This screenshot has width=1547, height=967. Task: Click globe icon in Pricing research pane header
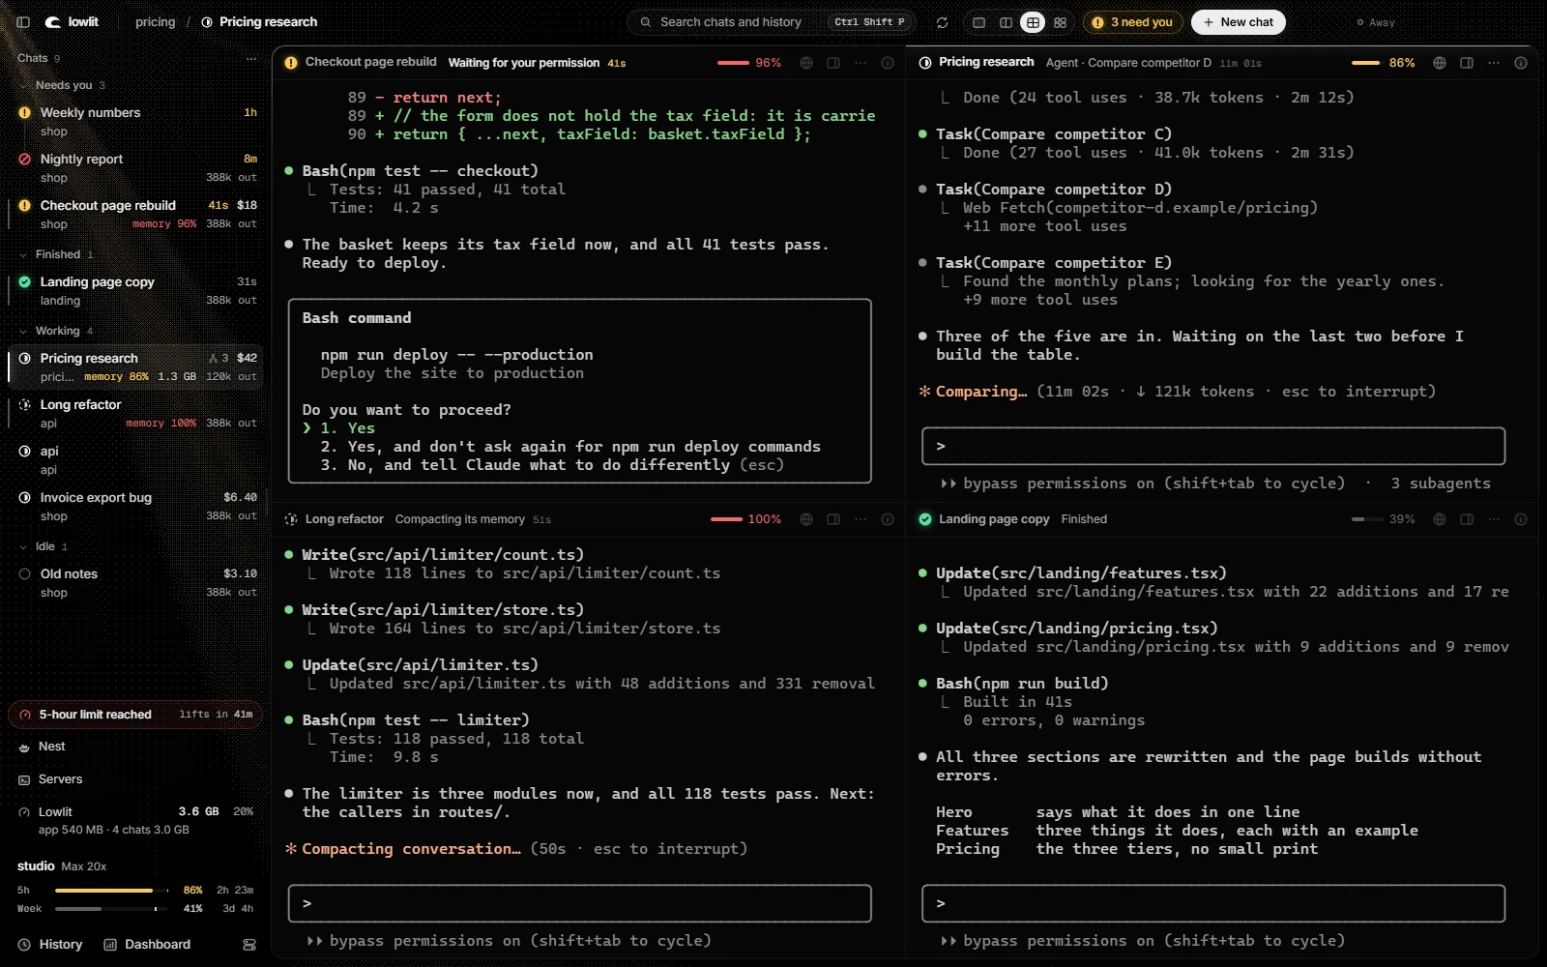point(1440,63)
